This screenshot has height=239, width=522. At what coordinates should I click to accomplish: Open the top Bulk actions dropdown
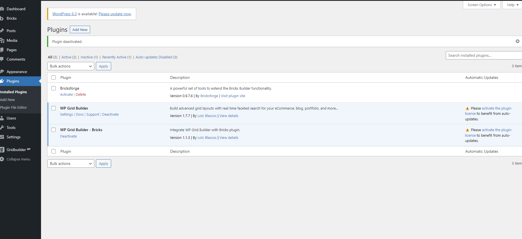pyautogui.click(x=71, y=66)
